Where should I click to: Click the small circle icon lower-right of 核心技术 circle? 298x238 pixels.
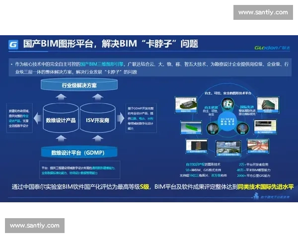[242, 128]
